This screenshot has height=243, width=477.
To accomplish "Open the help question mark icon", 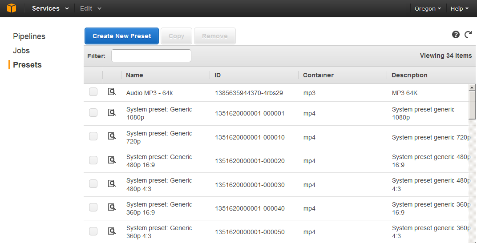I will tap(456, 34).
